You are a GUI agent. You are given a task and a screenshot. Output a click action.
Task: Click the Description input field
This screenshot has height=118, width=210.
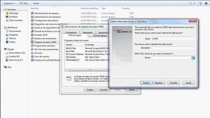[x=173, y=48]
